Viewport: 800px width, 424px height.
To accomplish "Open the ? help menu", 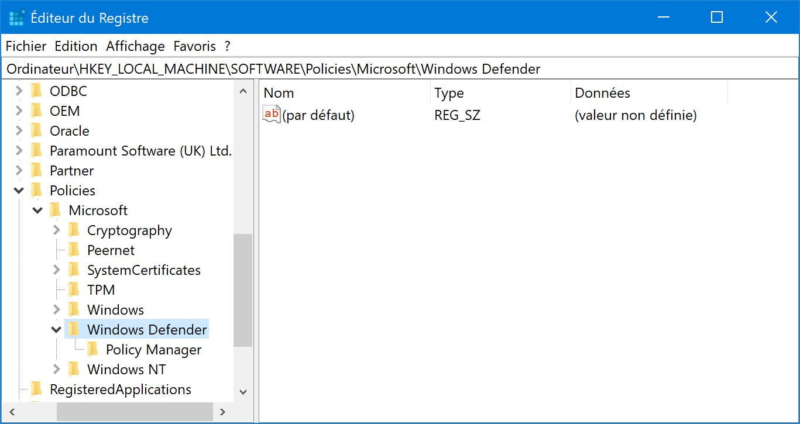I will pos(228,46).
